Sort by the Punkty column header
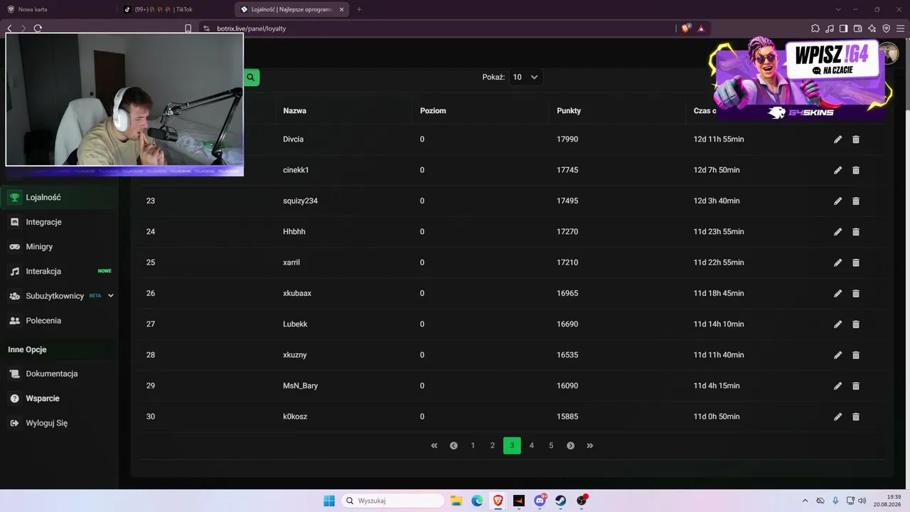910x512 pixels. tap(569, 111)
